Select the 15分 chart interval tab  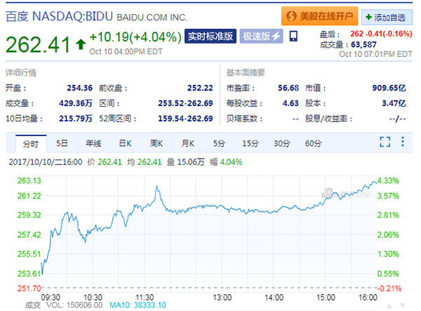250,143
